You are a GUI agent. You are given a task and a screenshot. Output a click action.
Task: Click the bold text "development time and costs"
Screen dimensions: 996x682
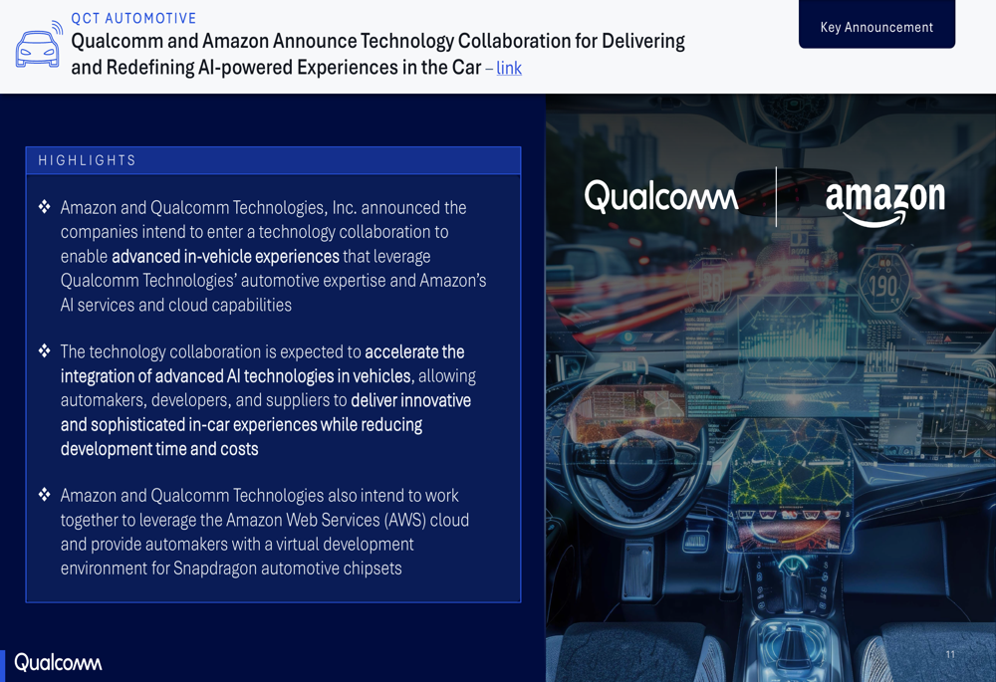coord(159,449)
